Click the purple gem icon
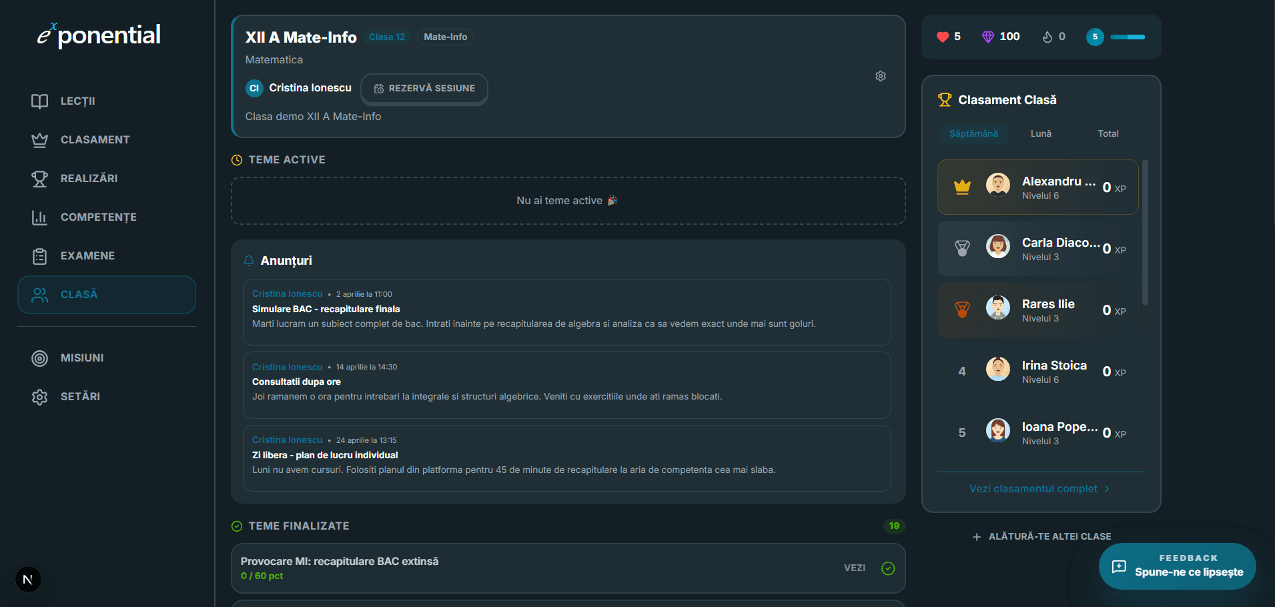The height and width of the screenshot is (607, 1275). pyautogui.click(x=988, y=37)
